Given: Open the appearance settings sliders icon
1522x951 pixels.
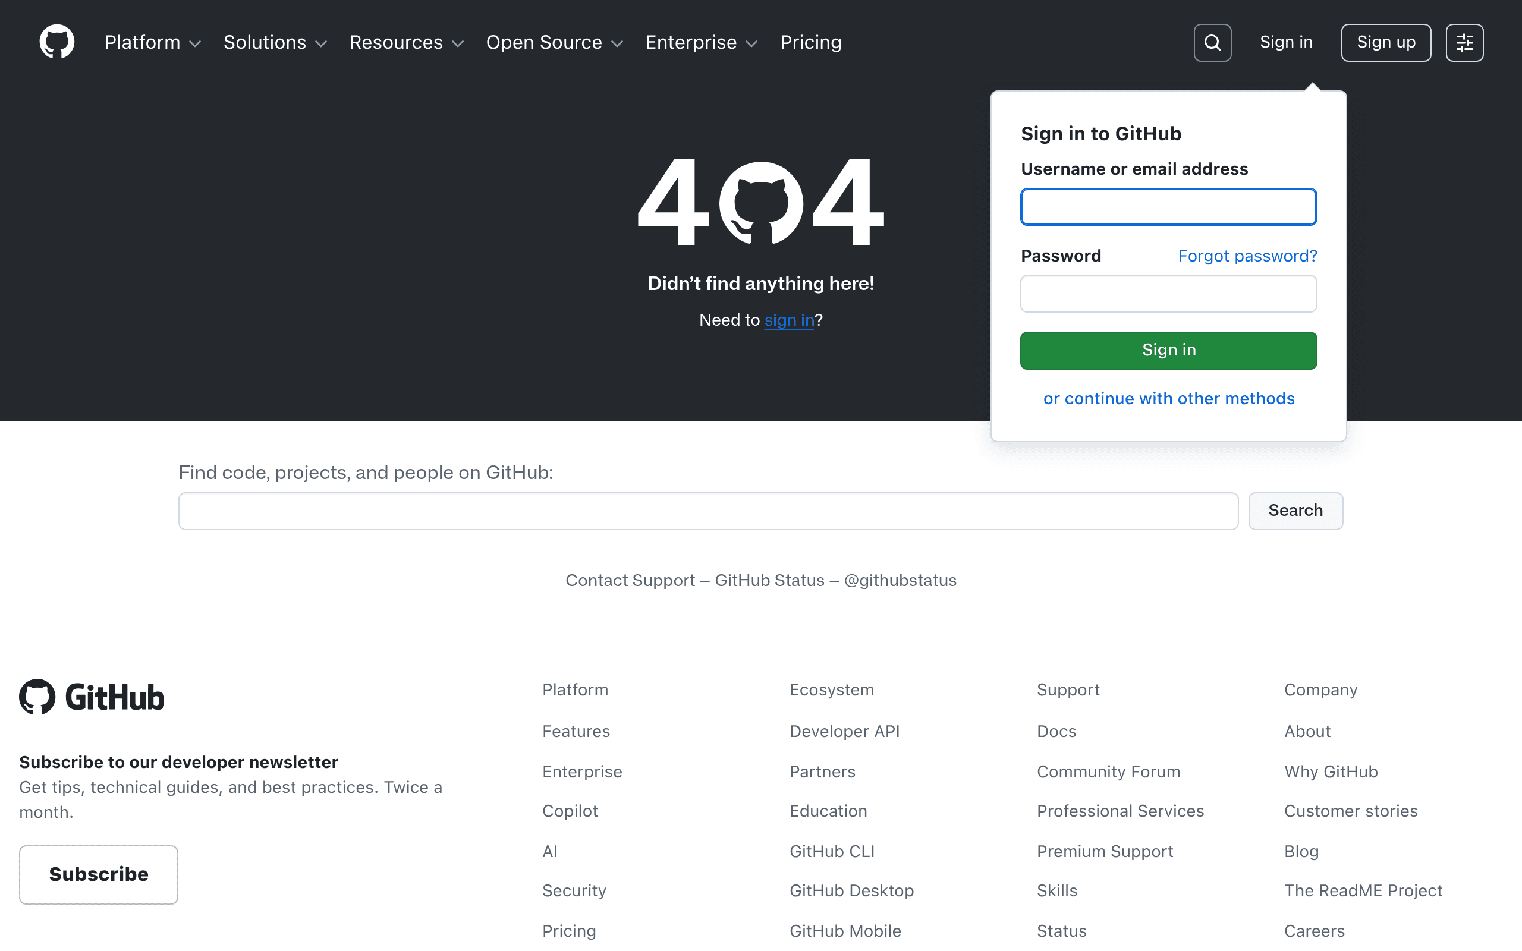Looking at the screenshot, I should coord(1464,43).
